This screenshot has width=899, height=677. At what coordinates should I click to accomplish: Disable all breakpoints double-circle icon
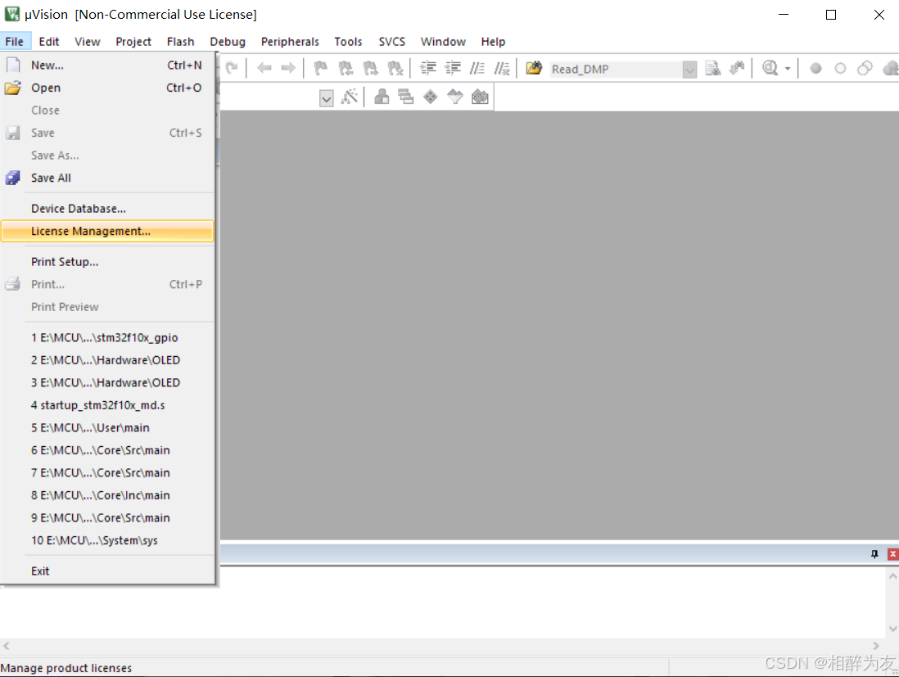tap(865, 69)
